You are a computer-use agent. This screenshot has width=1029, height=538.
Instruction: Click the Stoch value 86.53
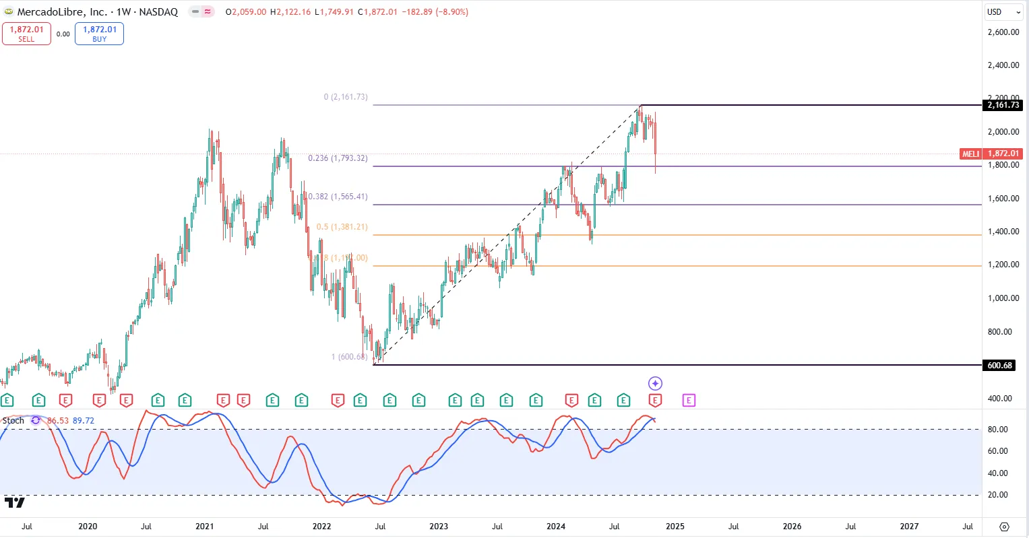pos(57,420)
